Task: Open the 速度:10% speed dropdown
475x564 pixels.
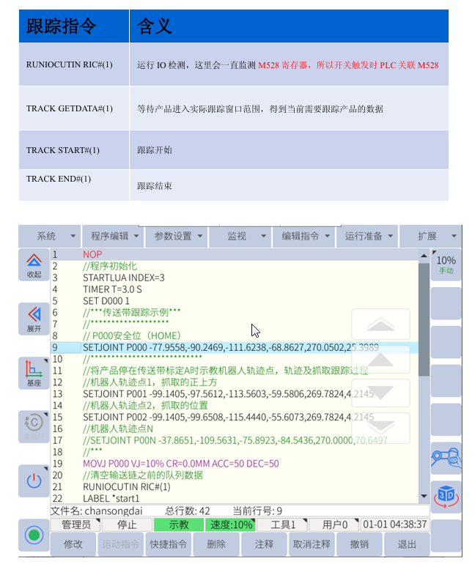Action: click(x=230, y=524)
